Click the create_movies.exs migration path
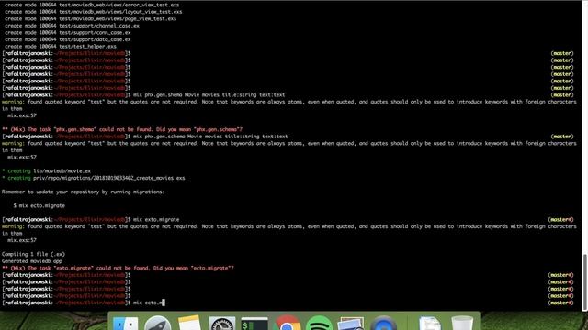The image size is (588, 330). tap(108, 178)
